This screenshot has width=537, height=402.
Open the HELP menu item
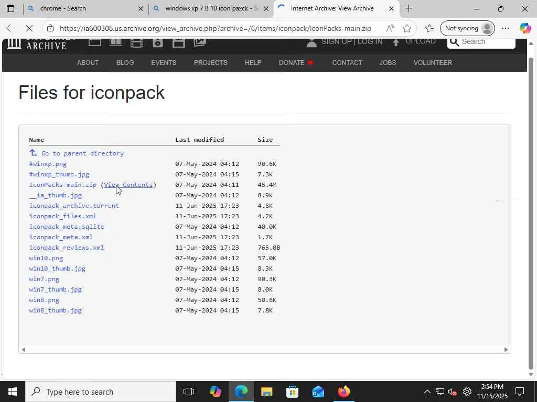click(x=253, y=63)
